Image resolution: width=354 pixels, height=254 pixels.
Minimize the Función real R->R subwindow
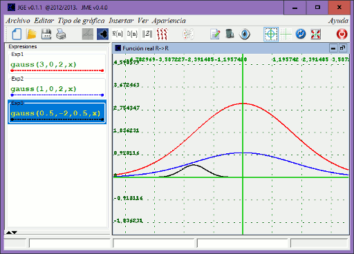pyautogui.click(x=333, y=48)
